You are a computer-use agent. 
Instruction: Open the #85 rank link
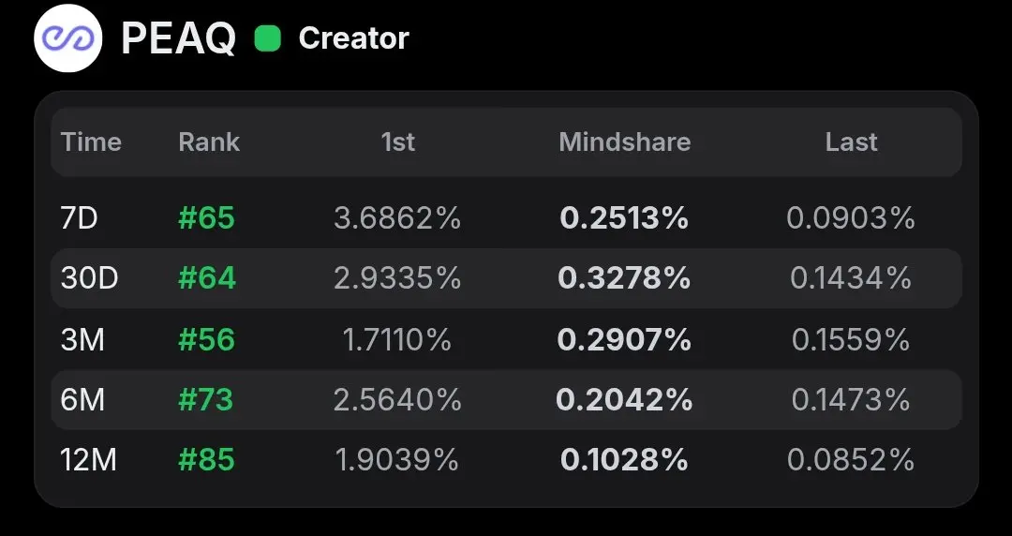coord(206,460)
